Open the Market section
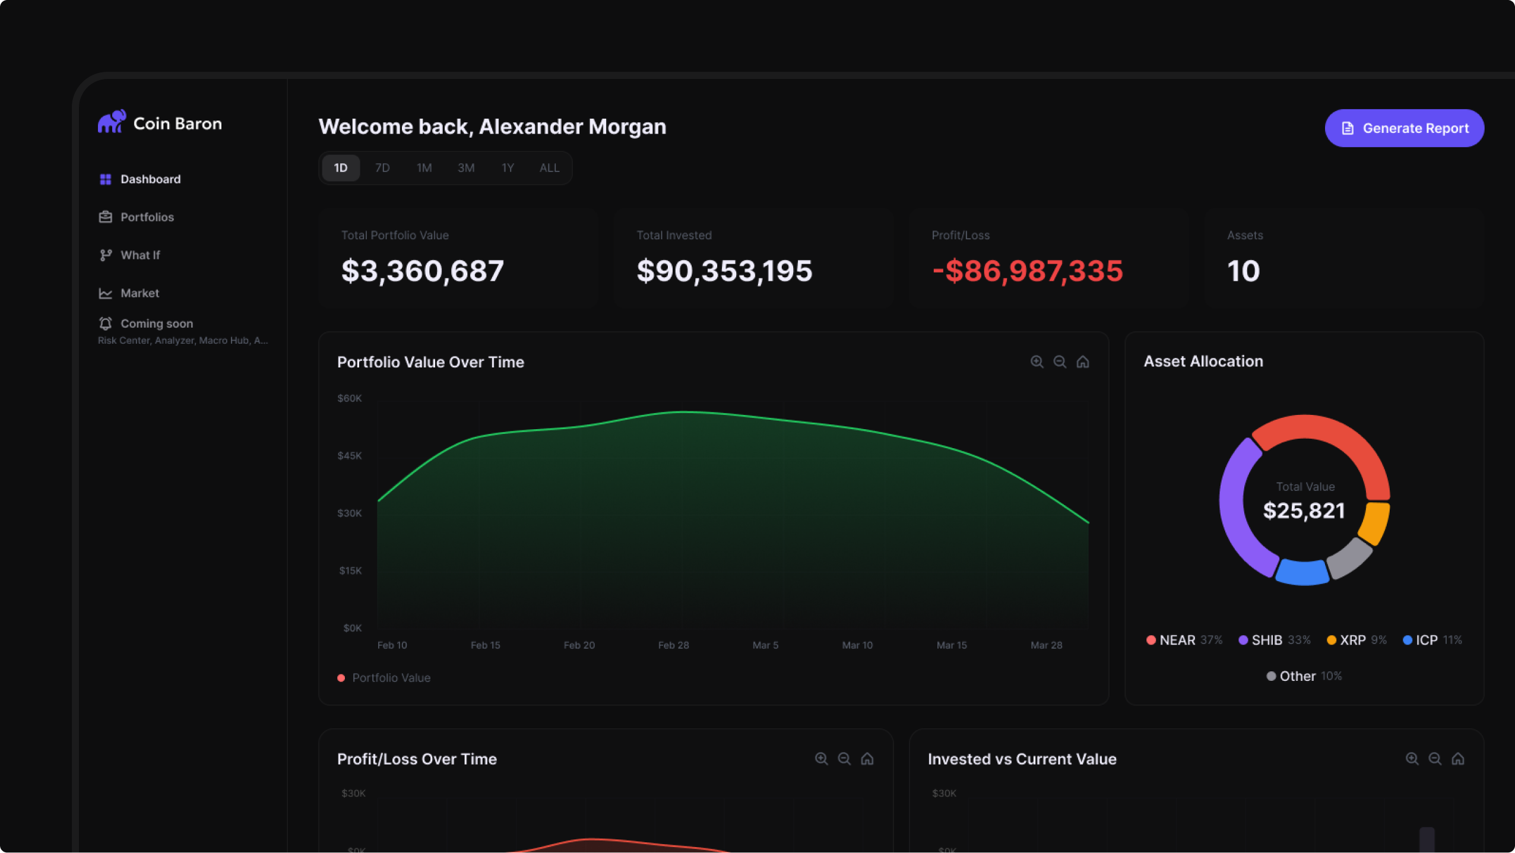The image size is (1515, 853). point(129,293)
